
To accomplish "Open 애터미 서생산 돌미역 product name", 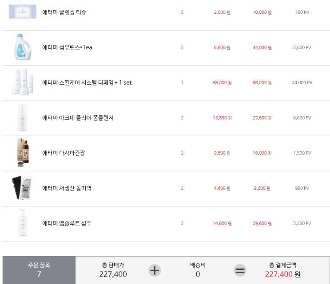I will point(67,188).
